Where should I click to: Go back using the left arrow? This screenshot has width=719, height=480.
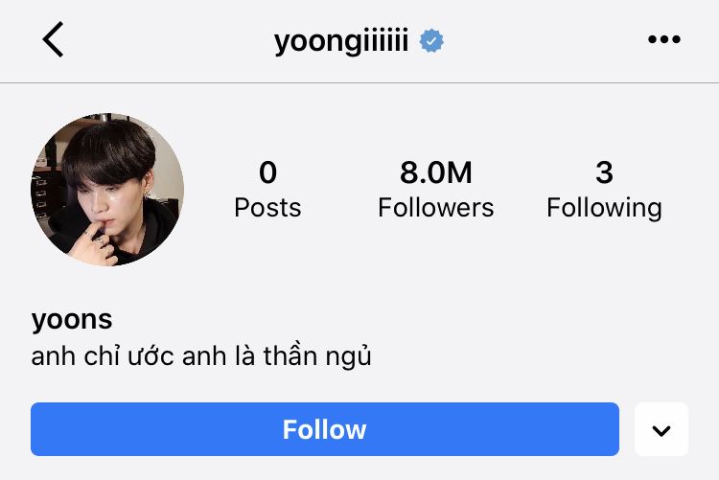(53, 39)
